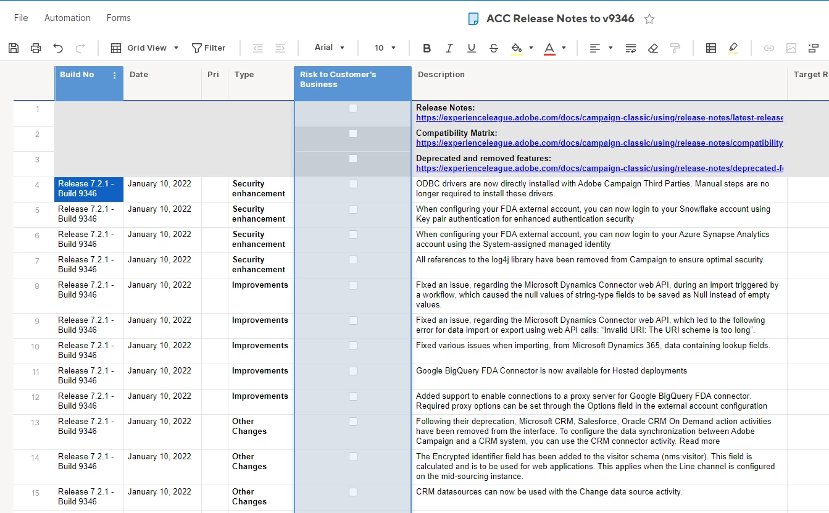The height and width of the screenshot is (513, 829).
Task: Open the Automation menu
Action: click(x=67, y=18)
